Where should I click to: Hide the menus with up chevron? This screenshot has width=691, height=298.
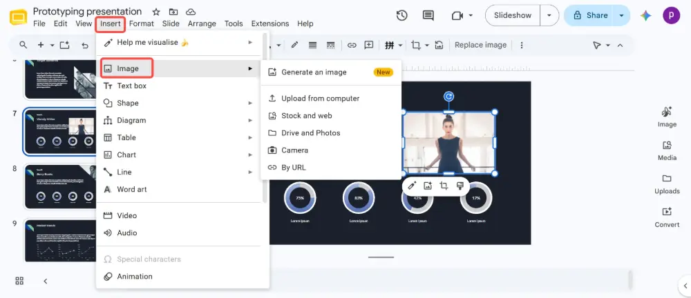[x=620, y=45]
